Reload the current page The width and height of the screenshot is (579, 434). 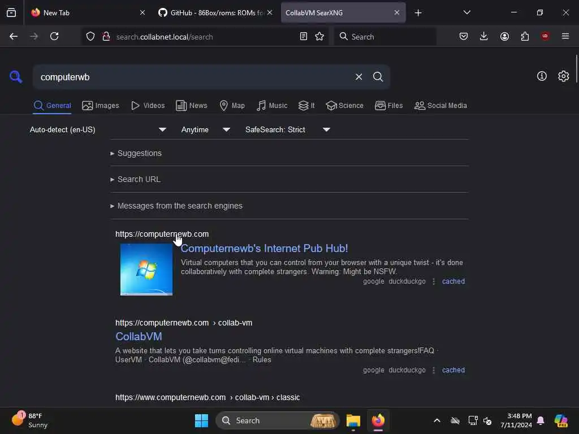[54, 36]
